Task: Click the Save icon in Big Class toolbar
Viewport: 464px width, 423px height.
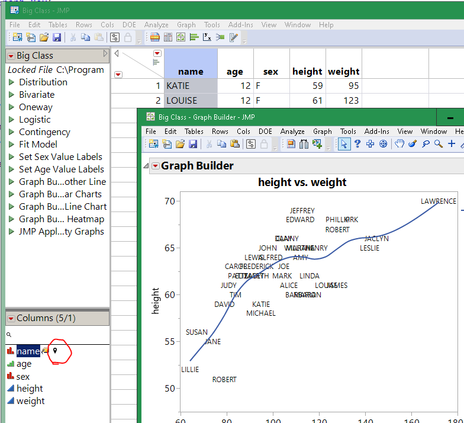Action: click(x=57, y=37)
